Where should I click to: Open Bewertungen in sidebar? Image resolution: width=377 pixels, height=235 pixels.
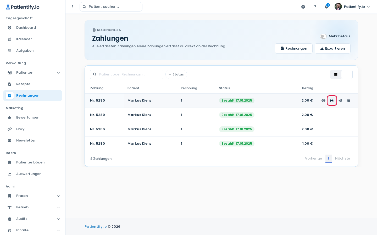pos(33,118)
